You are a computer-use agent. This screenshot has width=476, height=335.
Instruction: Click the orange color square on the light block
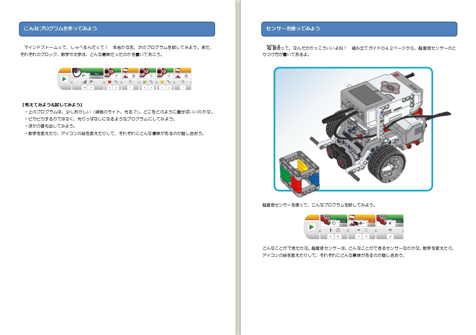162,82
